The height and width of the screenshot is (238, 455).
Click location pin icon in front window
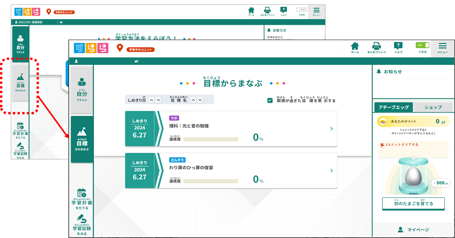pos(119,48)
